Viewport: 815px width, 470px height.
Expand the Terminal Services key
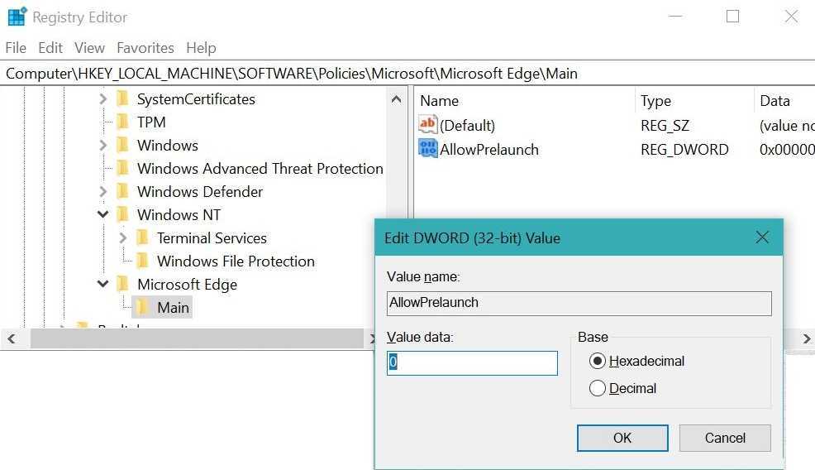tap(122, 237)
